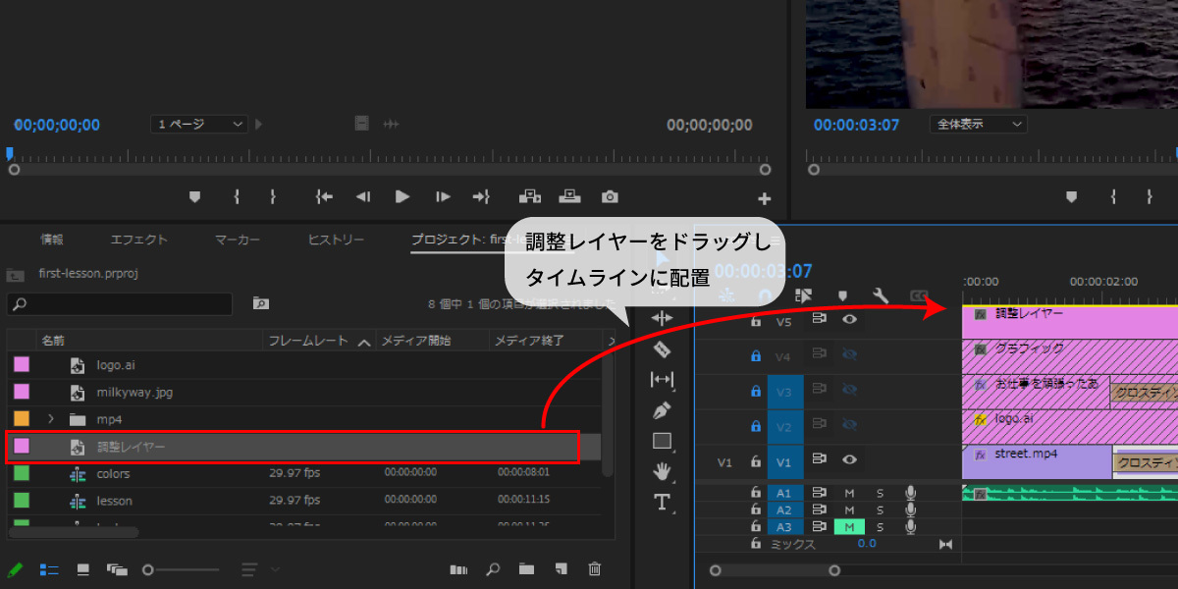Open the マーカー panel tab
The image size is (1178, 589).
[x=238, y=240]
